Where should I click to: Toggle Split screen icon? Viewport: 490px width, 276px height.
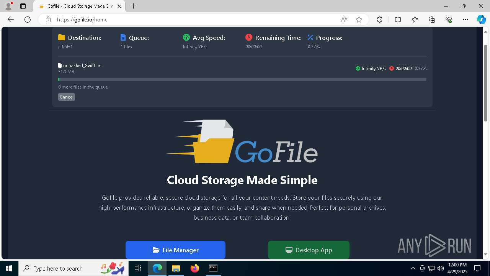coord(398,20)
